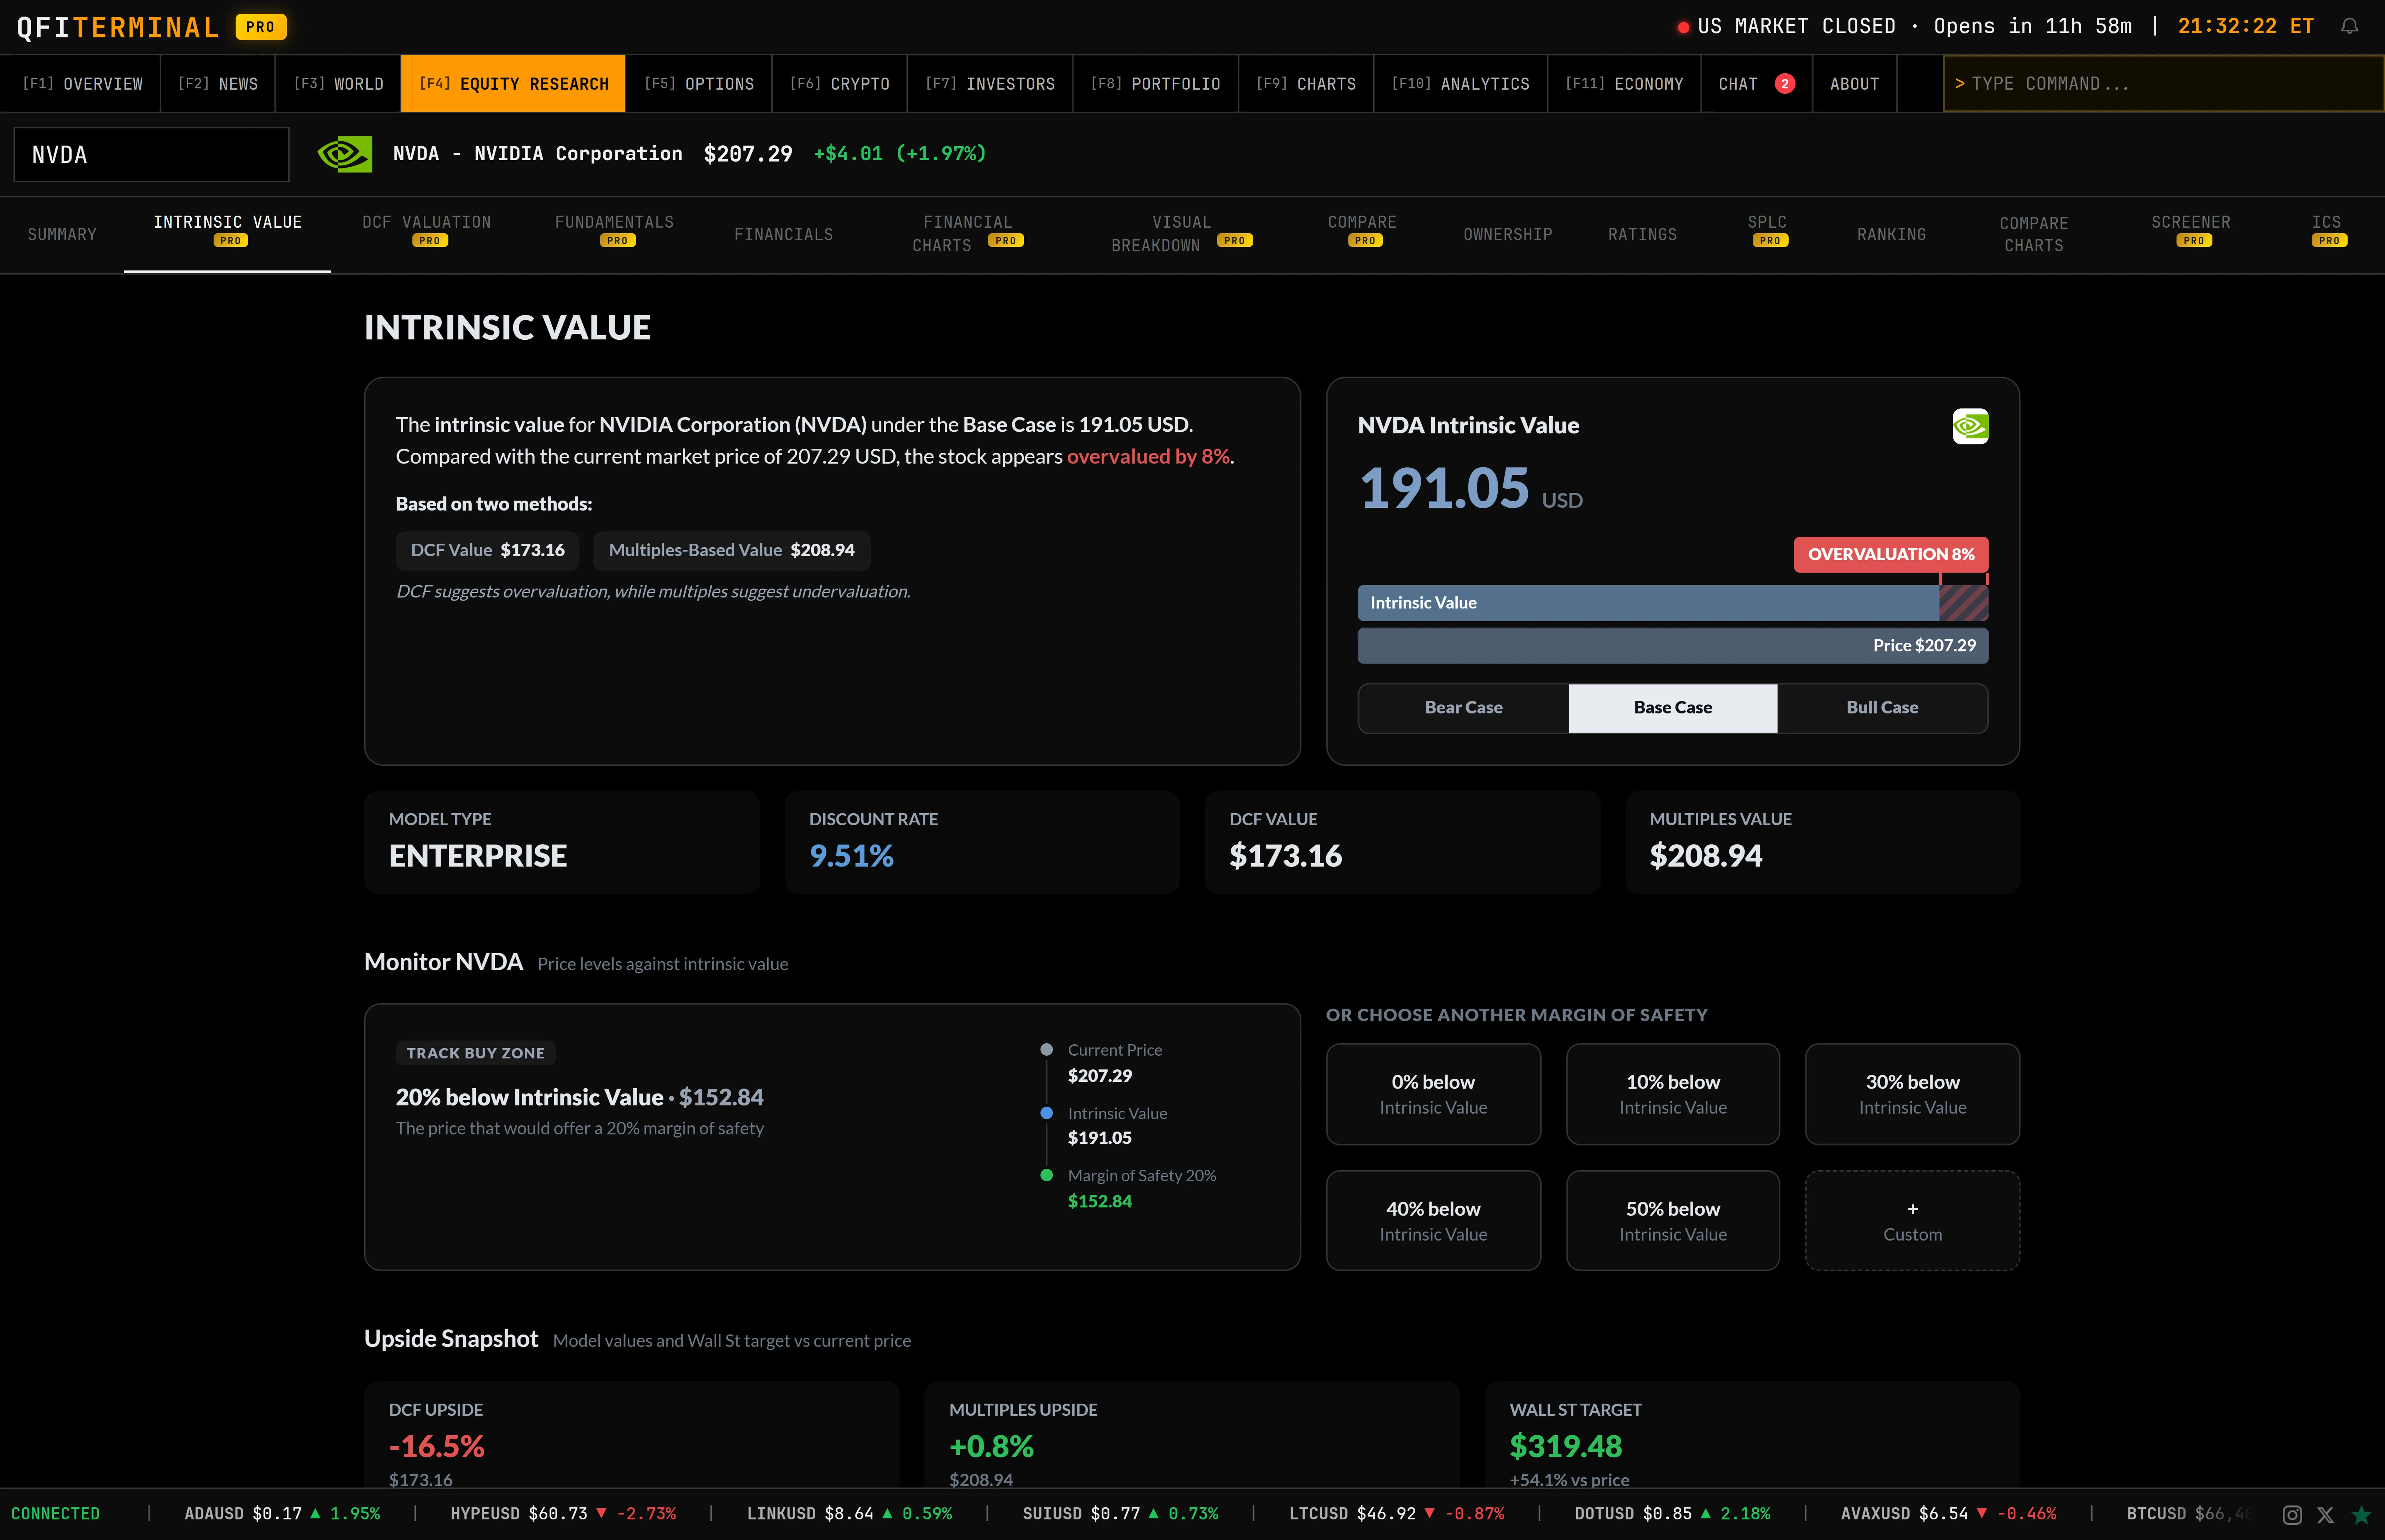
Task: Click NVIDIA logo beside the ticker name
Action: 345,154
